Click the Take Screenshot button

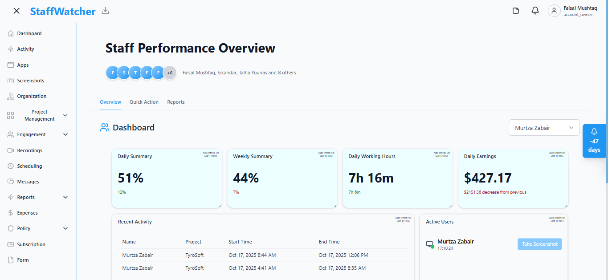pos(539,244)
